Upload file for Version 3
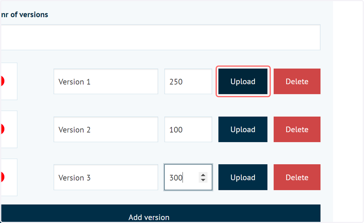The width and height of the screenshot is (364, 223). point(243,177)
